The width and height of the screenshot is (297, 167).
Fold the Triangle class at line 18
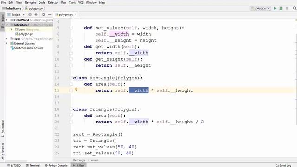click(71, 109)
